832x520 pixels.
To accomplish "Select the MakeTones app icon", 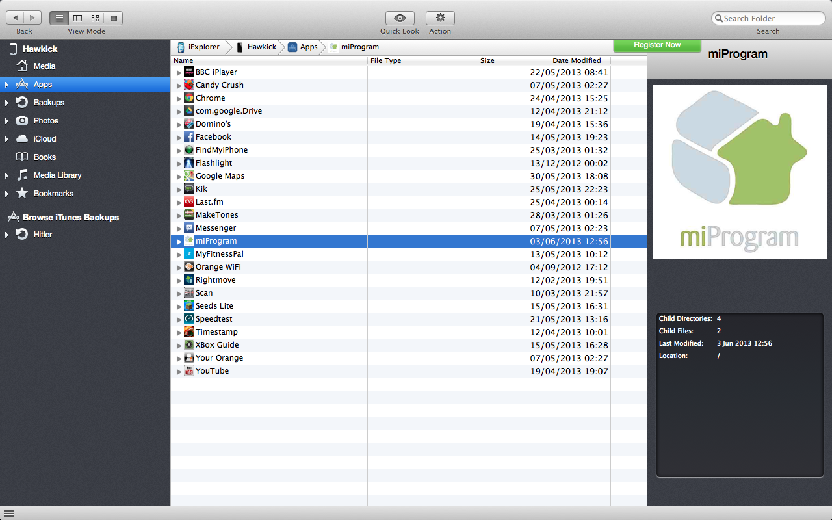I will 189,215.
